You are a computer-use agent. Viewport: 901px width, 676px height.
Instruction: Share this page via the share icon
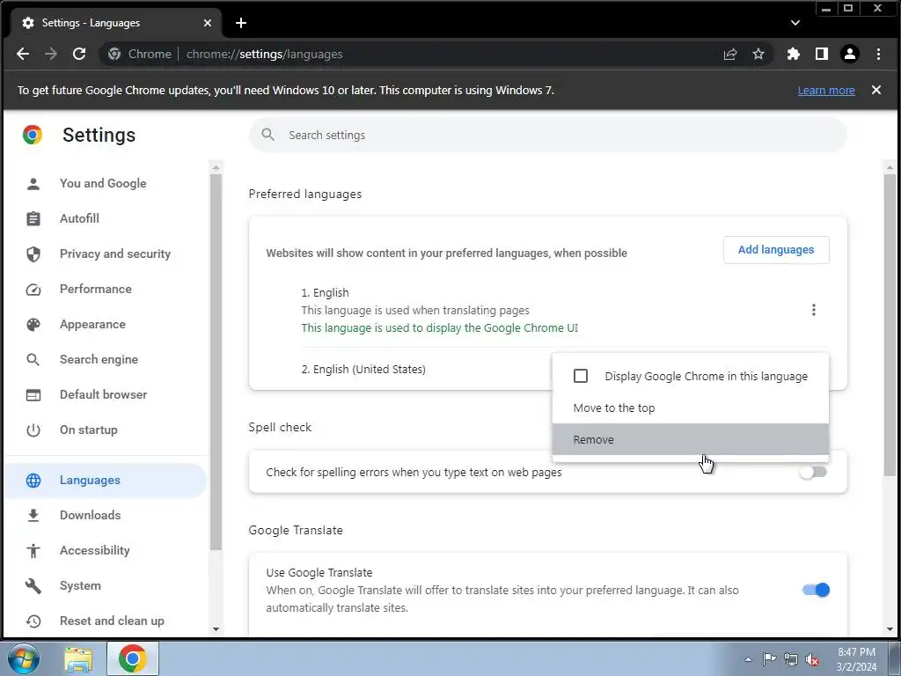pos(730,54)
